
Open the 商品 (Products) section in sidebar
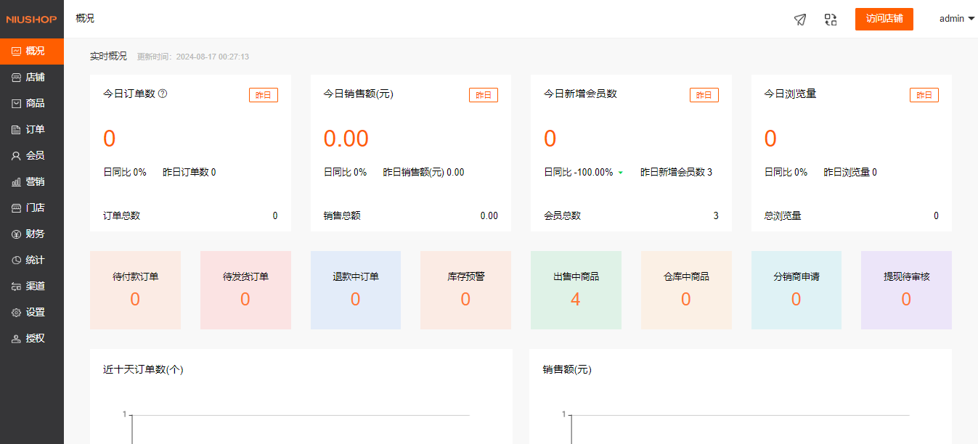pos(32,103)
